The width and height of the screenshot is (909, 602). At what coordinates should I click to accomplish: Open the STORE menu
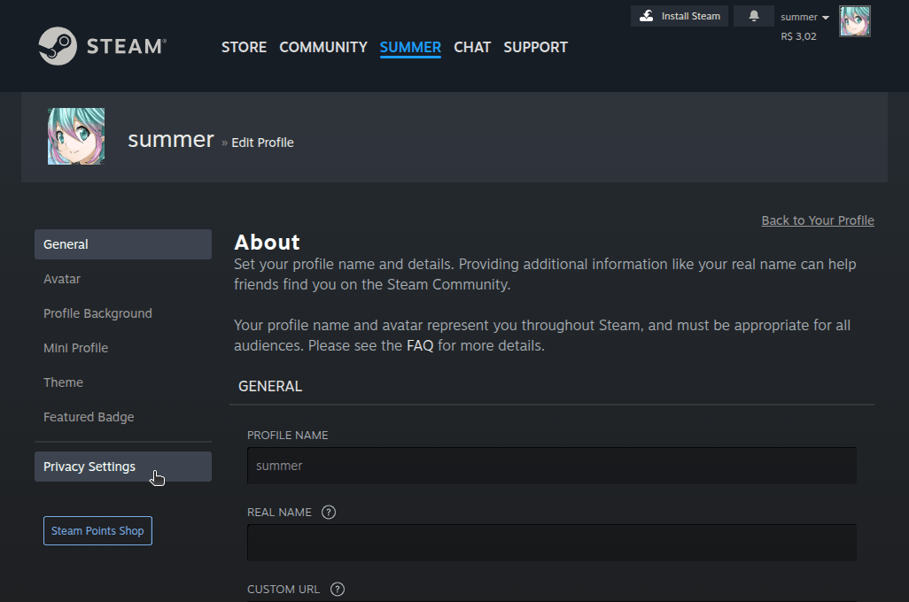244,48
